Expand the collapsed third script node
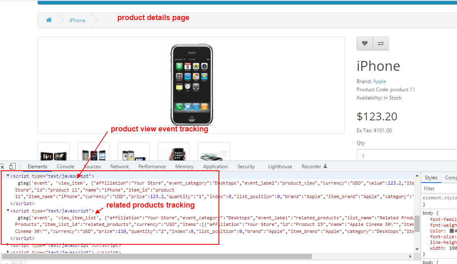 (x=8, y=245)
